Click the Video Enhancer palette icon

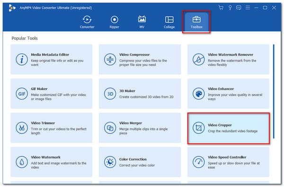[198, 93]
